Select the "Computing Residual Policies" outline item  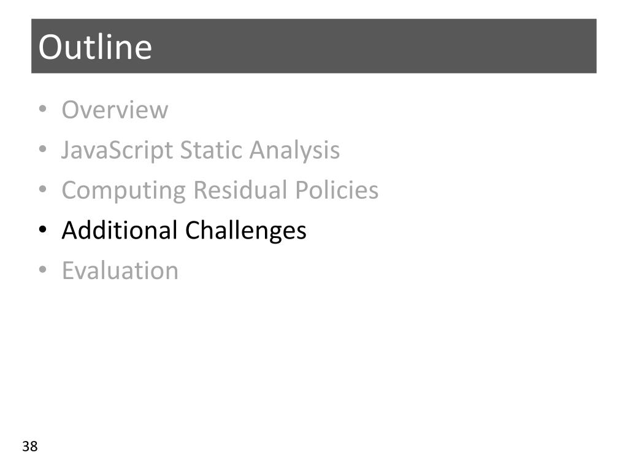(x=220, y=191)
